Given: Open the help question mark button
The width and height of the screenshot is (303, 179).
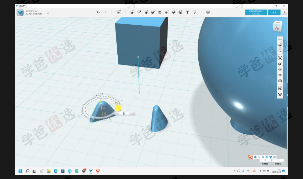Looking at the screenshot, I should point(284,12).
